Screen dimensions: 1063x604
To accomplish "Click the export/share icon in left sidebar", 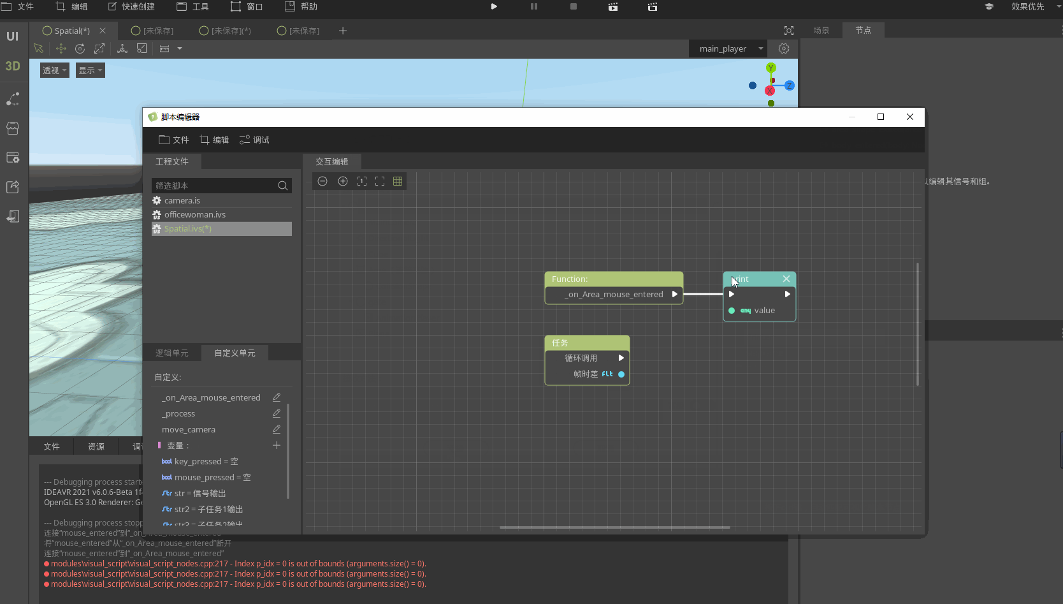I will click(x=13, y=187).
